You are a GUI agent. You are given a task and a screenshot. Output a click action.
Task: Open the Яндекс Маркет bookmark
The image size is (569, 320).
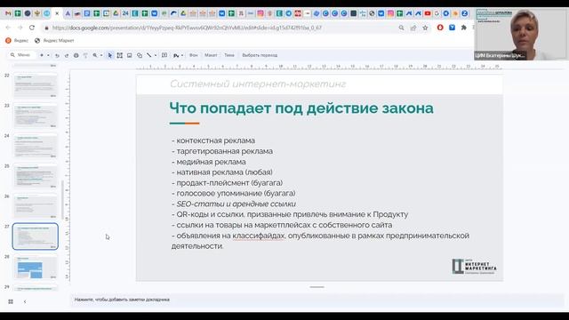(x=54, y=41)
